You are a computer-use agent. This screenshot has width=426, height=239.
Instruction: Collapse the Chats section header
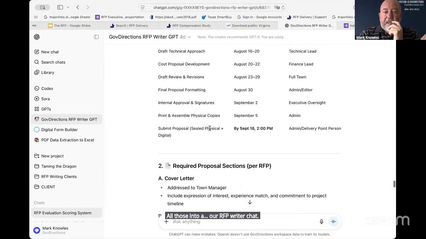tap(39, 202)
